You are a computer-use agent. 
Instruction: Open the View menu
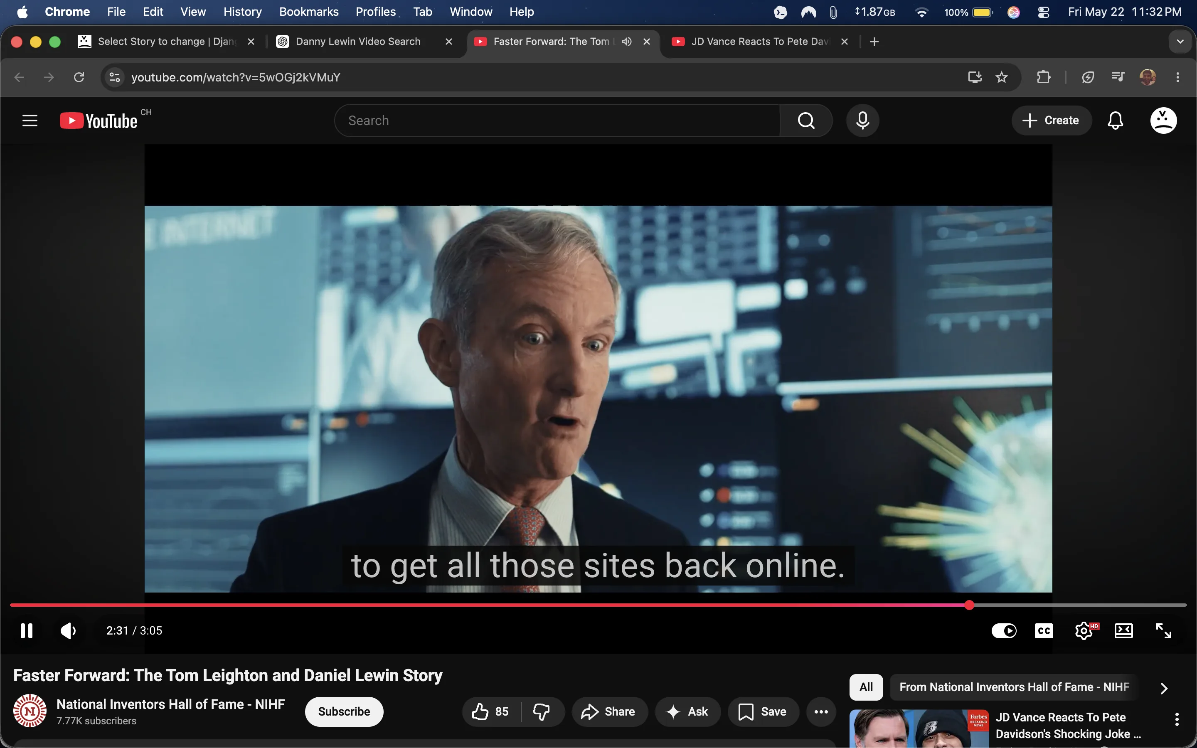click(193, 12)
